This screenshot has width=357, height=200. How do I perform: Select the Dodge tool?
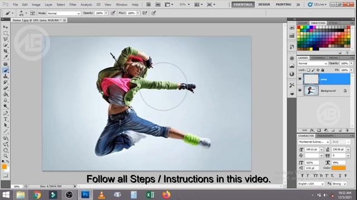coord(6,106)
